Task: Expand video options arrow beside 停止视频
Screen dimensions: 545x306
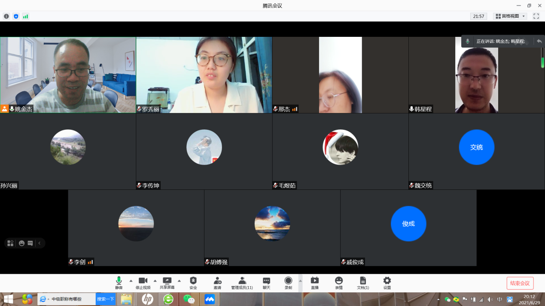Action: [x=155, y=281]
